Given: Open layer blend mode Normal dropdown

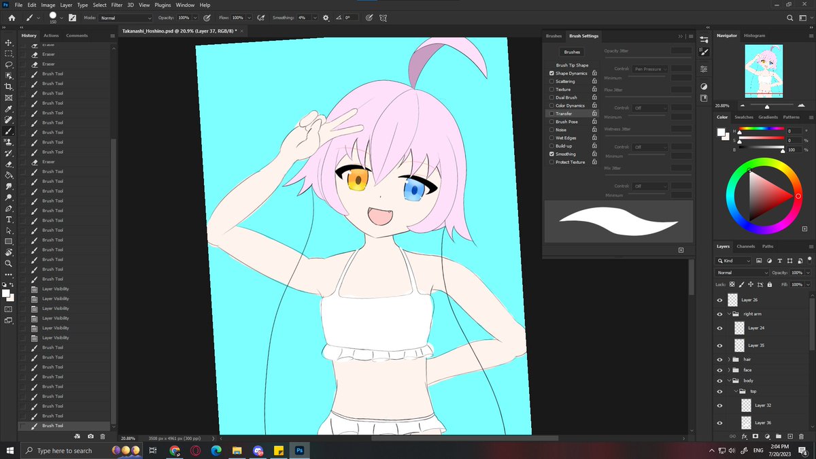Looking at the screenshot, I should tap(742, 273).
